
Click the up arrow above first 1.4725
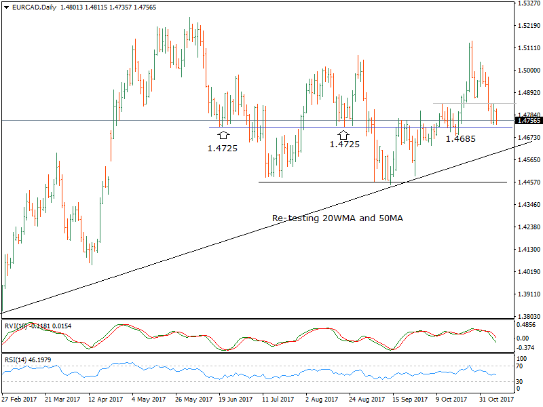tap(223, 135)
